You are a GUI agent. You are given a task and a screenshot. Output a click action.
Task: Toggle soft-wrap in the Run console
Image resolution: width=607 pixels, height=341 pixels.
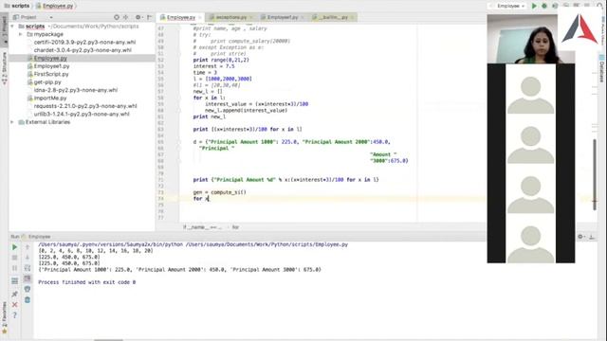tap(28, 268)
